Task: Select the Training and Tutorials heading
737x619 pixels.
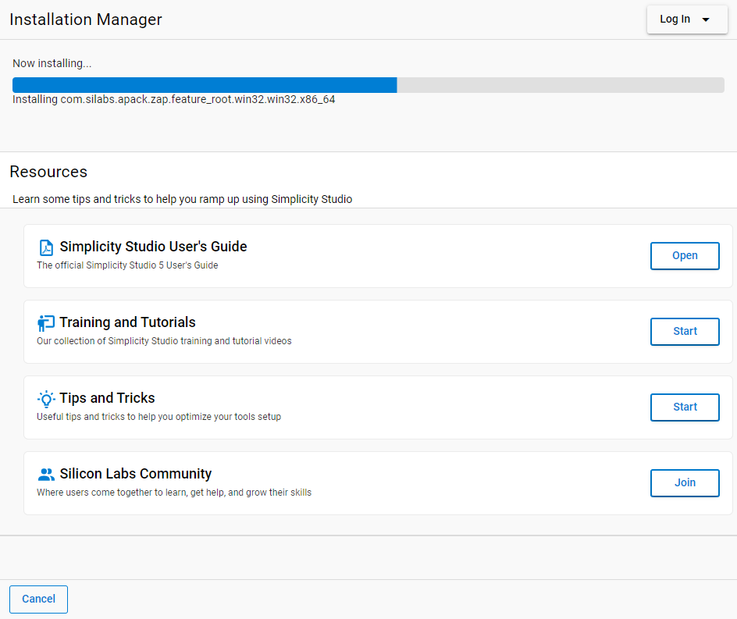Action: pos(127,322)
